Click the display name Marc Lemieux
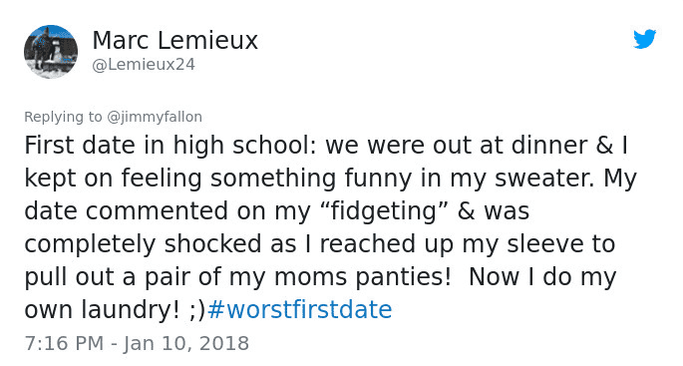The image size is (683, 366). tap(175, 41)
